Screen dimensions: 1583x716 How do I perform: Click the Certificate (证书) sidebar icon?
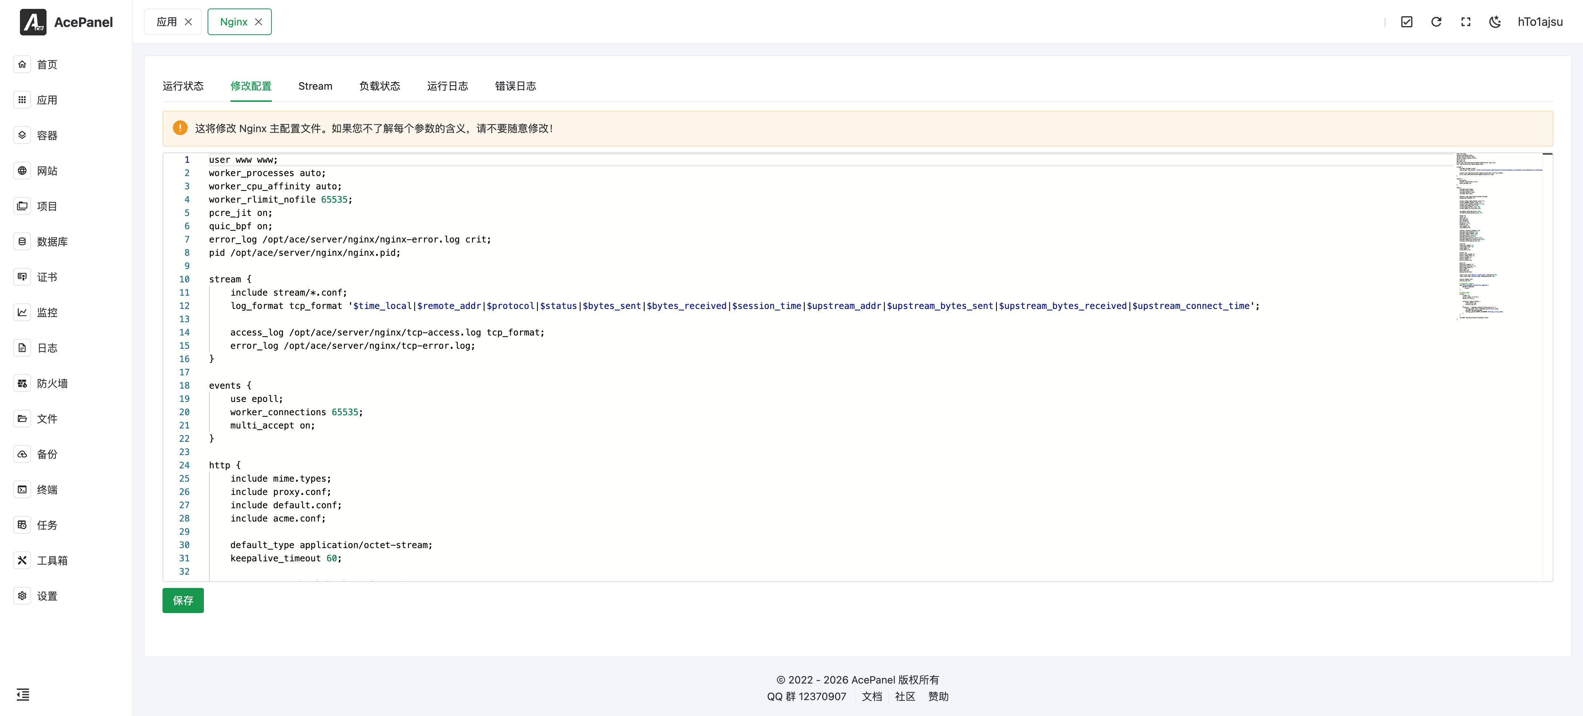(x=22, y=277)
